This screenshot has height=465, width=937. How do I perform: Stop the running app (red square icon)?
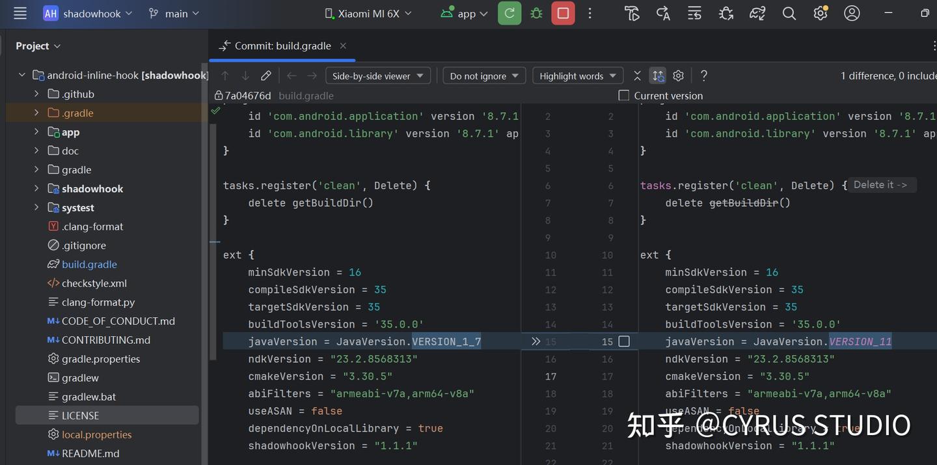coord(562,13)
